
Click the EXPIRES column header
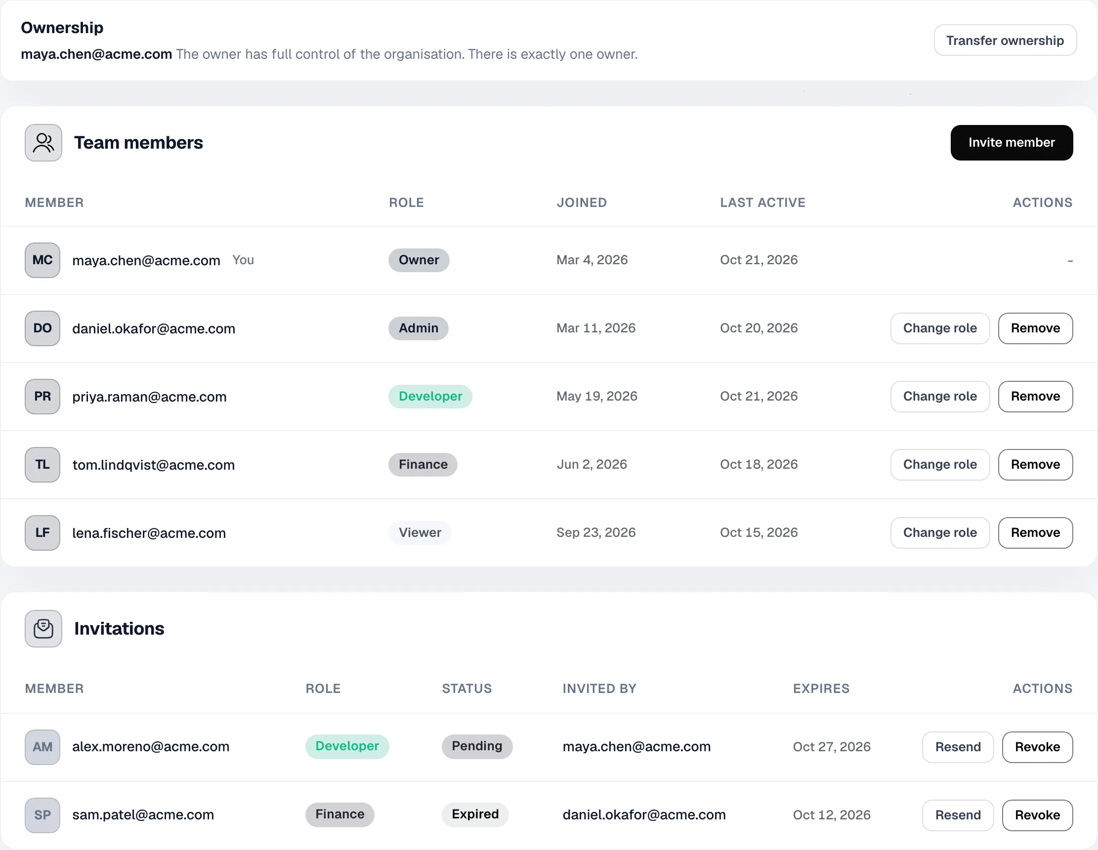tap(821, 688)
